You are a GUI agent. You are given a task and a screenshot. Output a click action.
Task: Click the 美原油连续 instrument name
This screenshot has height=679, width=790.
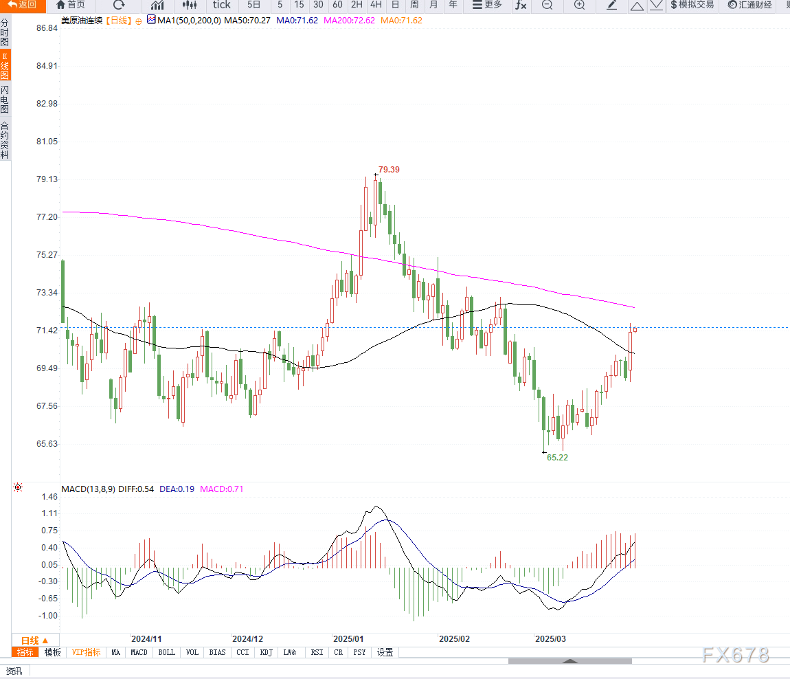point(82,20)
